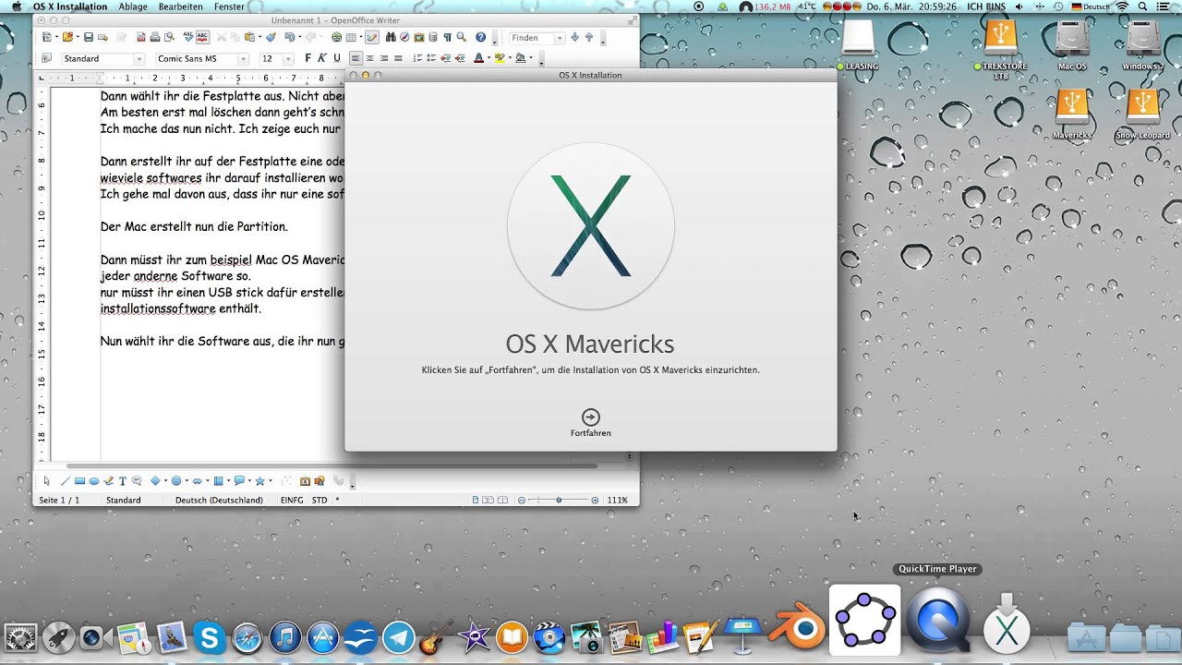The image size is (1182, 665).
Task: Open the font size 12 dropdown
Action: click(287, 58)
